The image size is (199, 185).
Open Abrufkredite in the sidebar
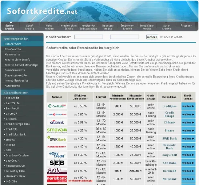click(x=13, y=49)
